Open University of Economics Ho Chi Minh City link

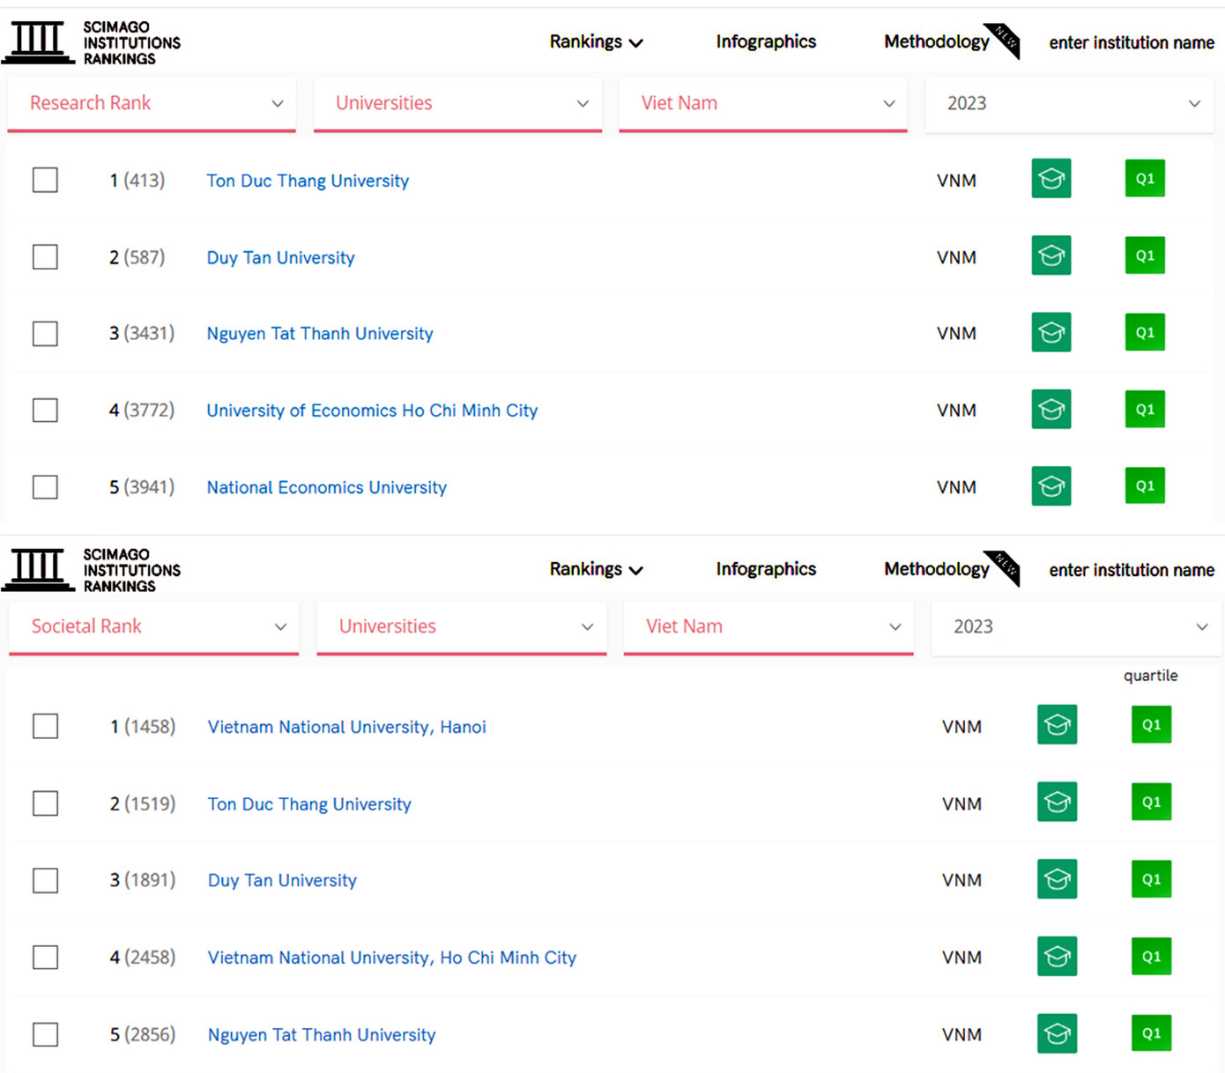click(372, 411)
